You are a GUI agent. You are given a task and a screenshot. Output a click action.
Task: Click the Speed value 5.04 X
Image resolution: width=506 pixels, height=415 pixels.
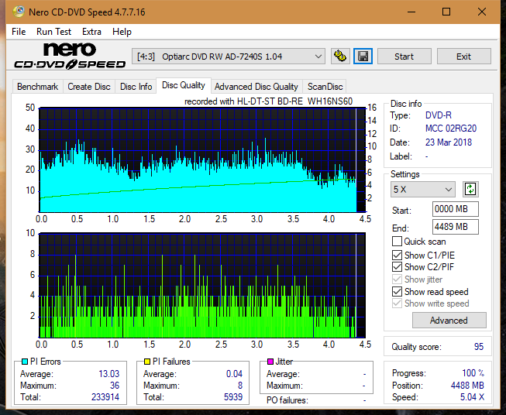coord(472,397)
